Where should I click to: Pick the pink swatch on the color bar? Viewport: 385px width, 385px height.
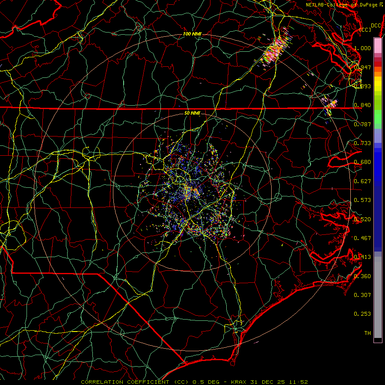[378, 46]
